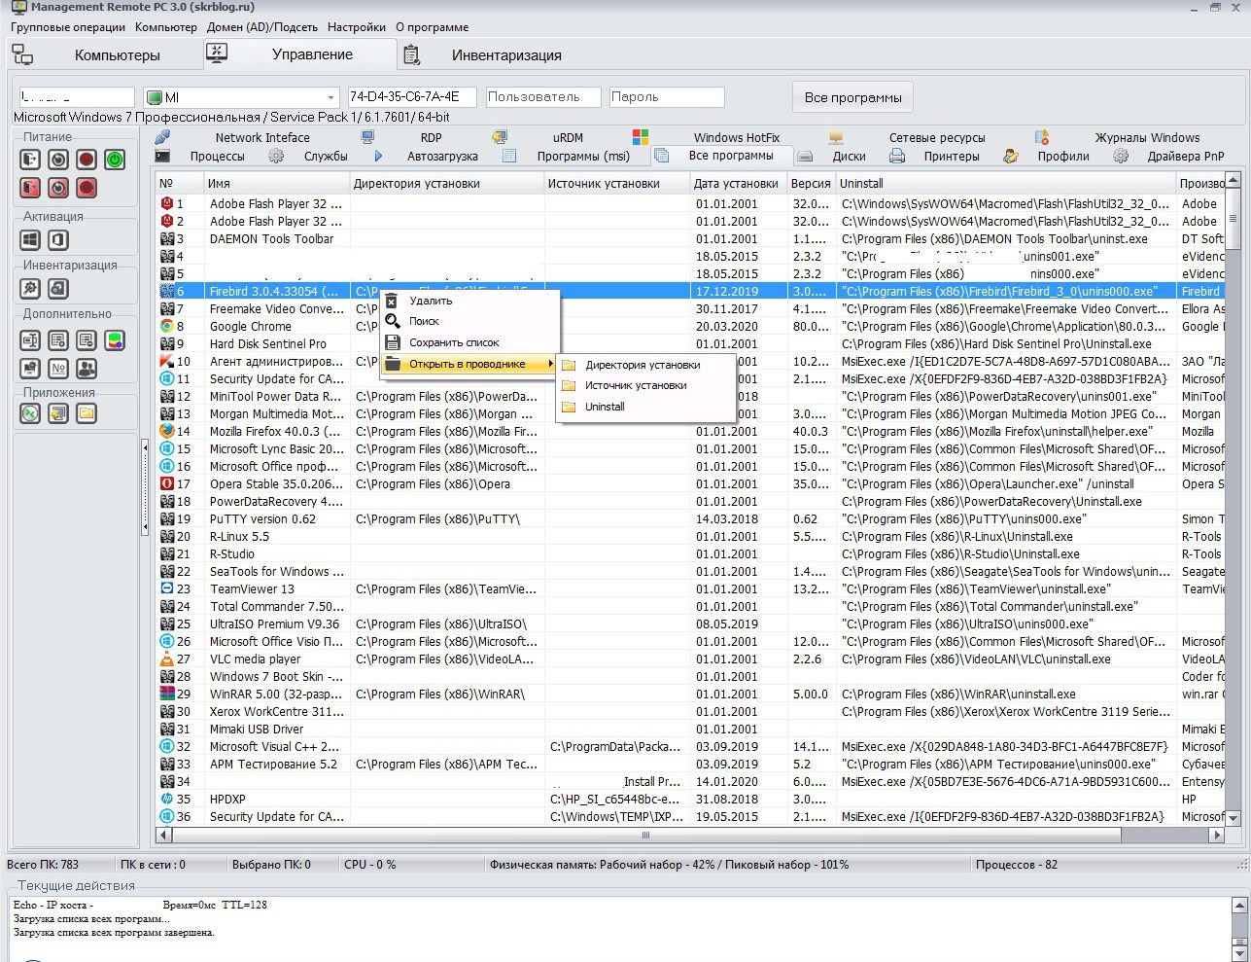
Task: Click the white-background shutdown icon in Питание
Action: click(87, 160)
